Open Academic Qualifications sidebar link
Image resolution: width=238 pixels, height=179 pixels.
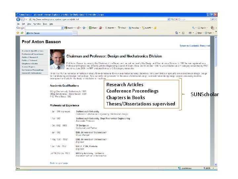pos(32,51)
